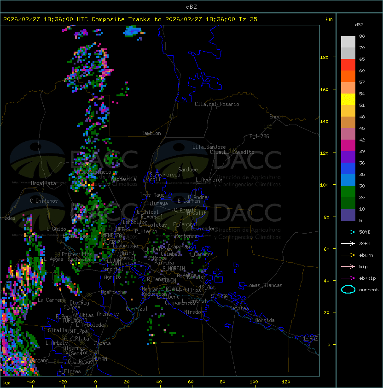Pick the light blue 35 dBZ swatch
Image resolution: width=383 pixels, height=388 pixels.
click(x=348, y=180)
